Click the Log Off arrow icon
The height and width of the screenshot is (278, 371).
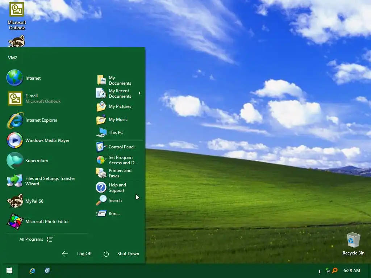tap(65, 254)
